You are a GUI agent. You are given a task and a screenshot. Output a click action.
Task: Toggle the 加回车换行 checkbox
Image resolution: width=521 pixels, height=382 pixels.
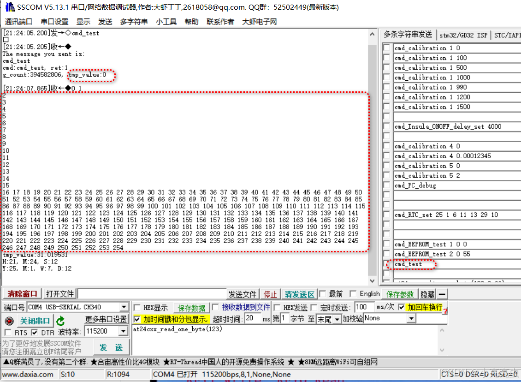point(402,307)
